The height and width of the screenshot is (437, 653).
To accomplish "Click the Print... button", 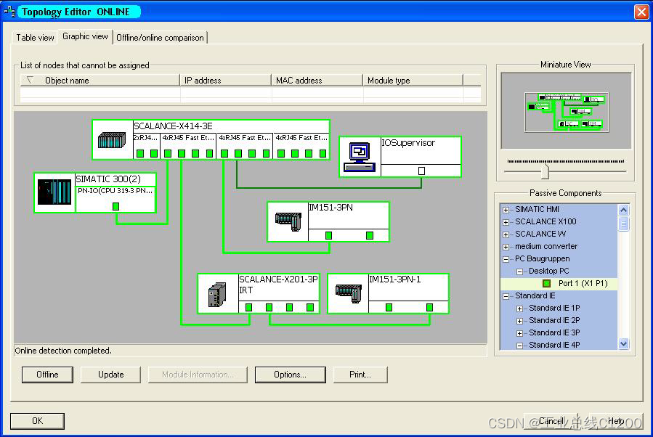I will [360, 375].
